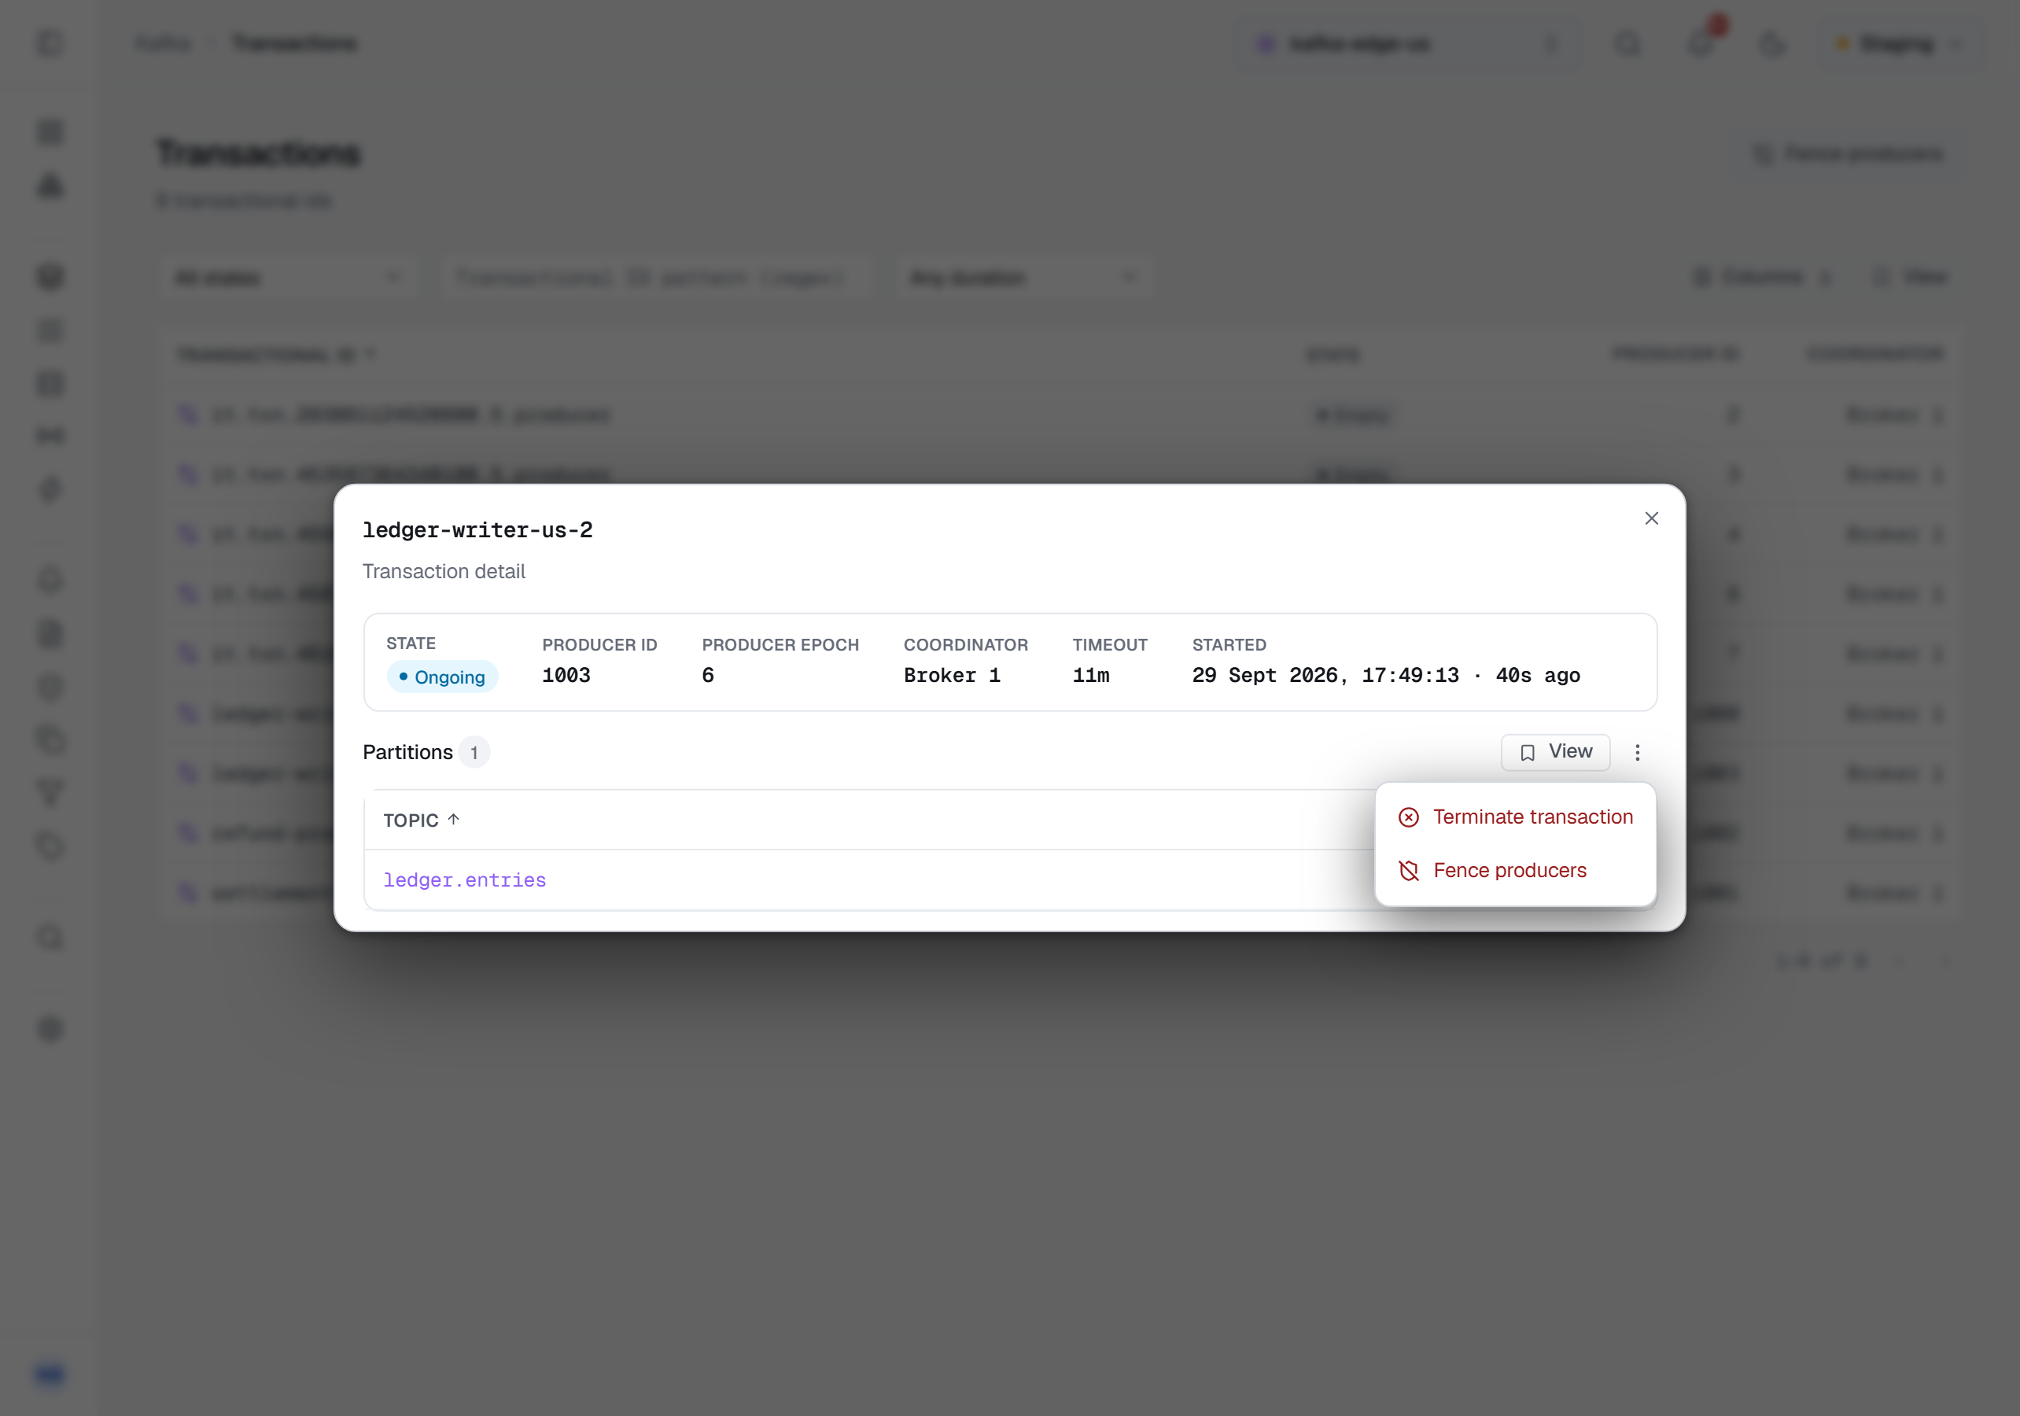Screen dimensions: 2020x1416
Task: Click the Fence producers shield icon
Action: point(1409,870)
